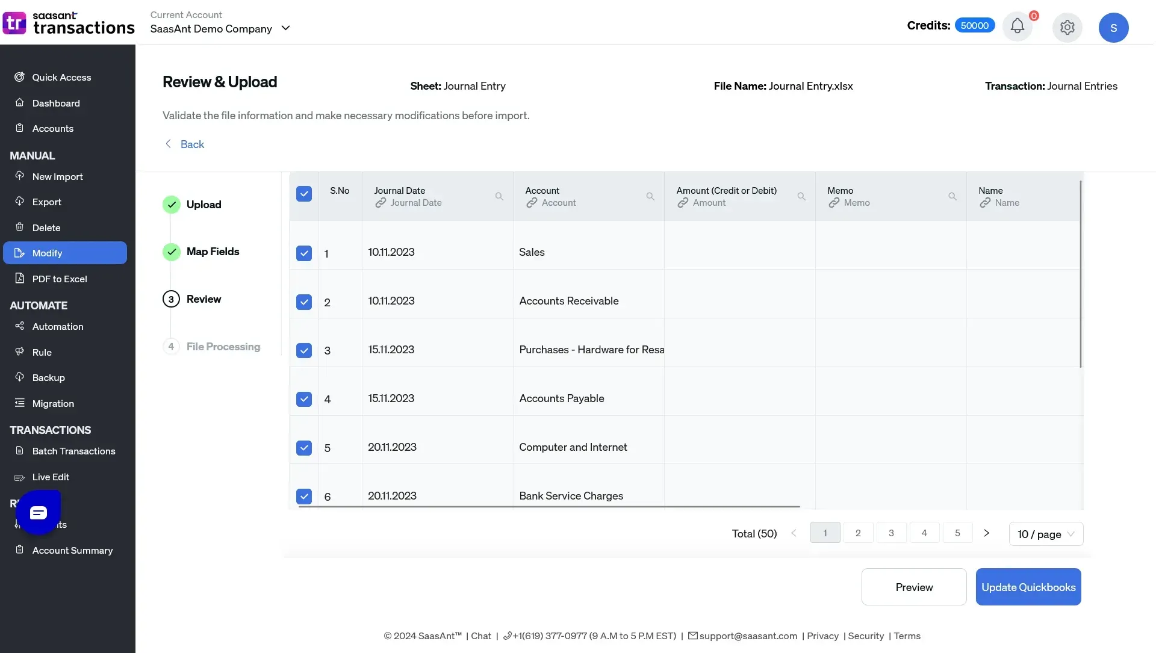Click the Memo mapping link icon
Viewport: 1156px width, 653px height.
[x=834, y=203]
